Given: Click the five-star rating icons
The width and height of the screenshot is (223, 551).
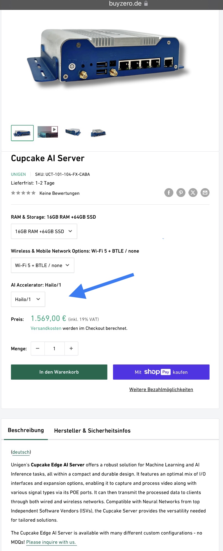Looking at the screenshot, I should [x=23, y=193].
